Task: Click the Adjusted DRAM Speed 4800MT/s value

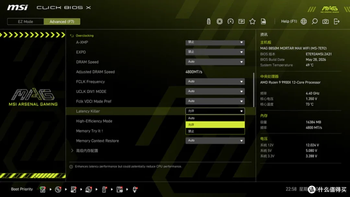Action: [x=194, y=72]
